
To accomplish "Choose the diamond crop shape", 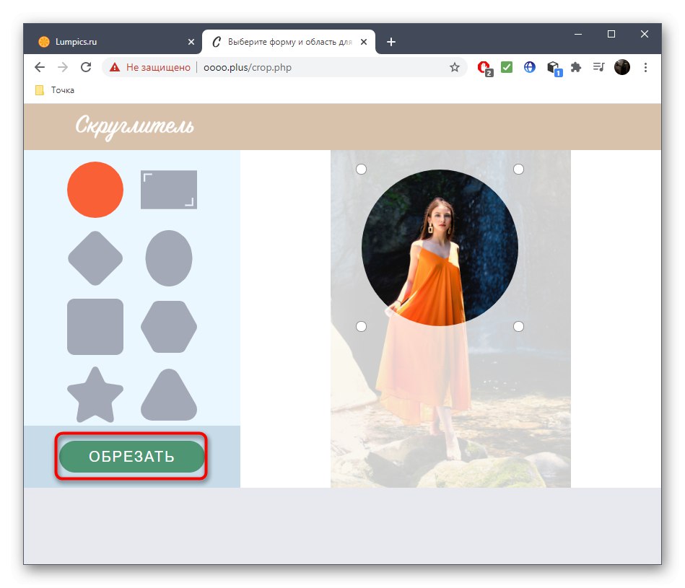I will (x=95, y=258).
